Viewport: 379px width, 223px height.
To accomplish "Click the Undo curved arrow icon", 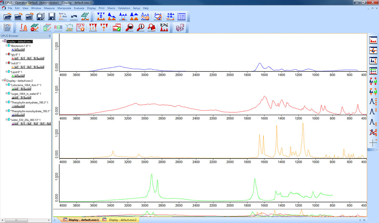I will tap(73, 16).
